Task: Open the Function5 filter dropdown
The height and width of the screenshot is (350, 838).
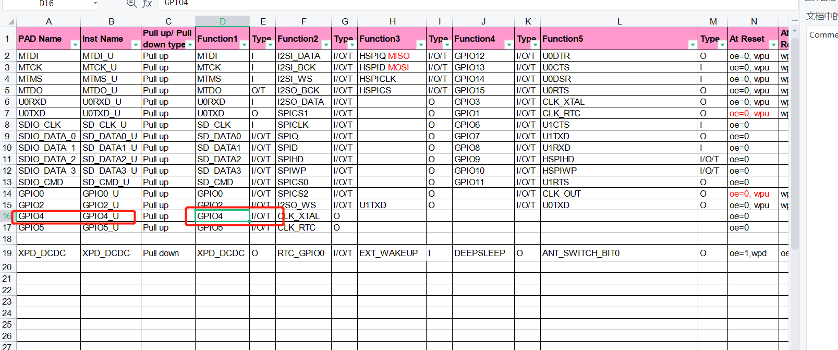Action: pyautogui.click(x=693, y=45)
